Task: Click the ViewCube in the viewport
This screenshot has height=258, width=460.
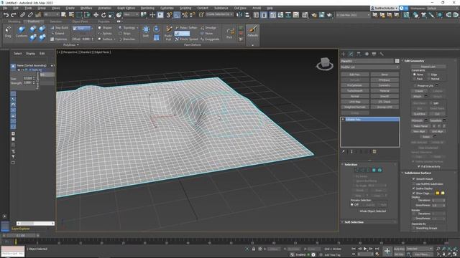Action: 325,64
